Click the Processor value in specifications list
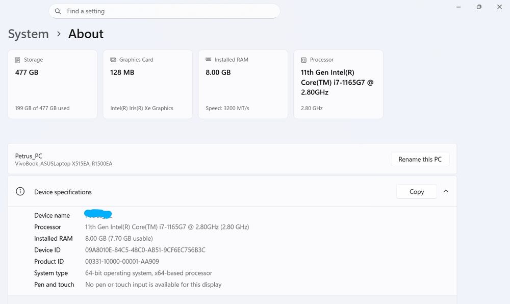 click(x=167, y=227)
